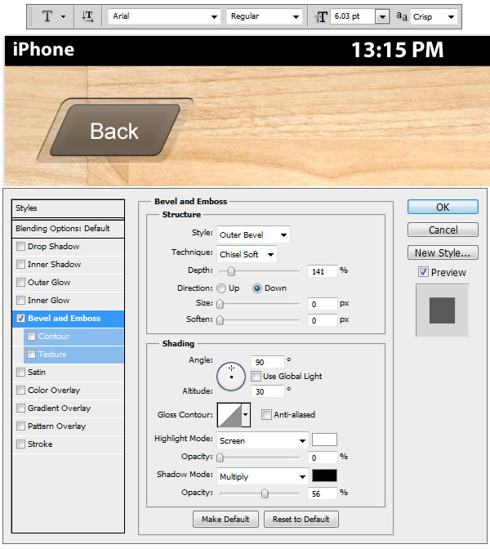The image size is (490, 549).
Task: Click the Depth value field showing 141
Action: (323, 271)
